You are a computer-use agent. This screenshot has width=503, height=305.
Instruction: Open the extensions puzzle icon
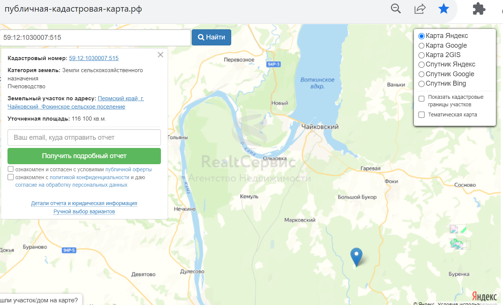(x=479, y=9)
